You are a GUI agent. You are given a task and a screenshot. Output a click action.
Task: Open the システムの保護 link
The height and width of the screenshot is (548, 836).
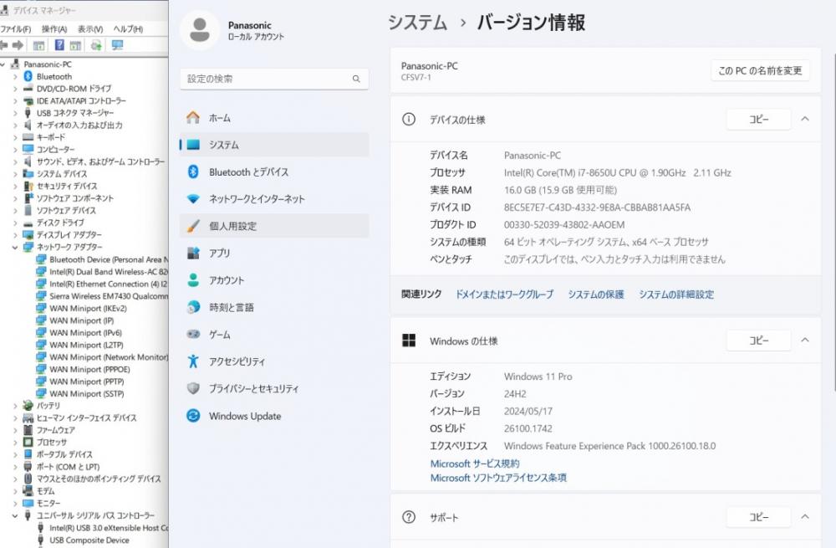coord(596,294)
